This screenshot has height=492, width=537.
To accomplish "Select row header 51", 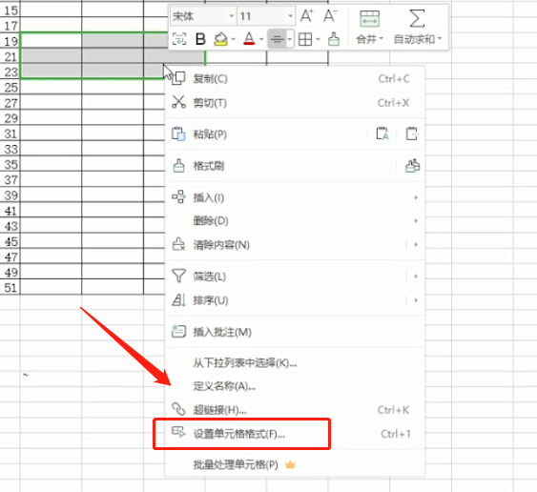I will 10,287.
